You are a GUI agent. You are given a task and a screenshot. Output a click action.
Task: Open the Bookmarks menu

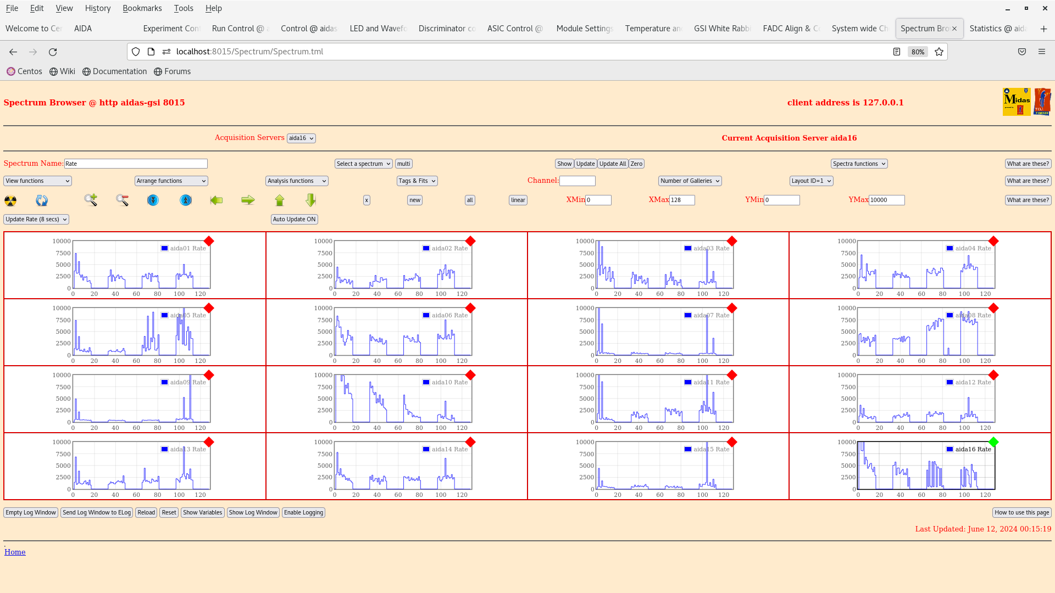coord(142,8)
